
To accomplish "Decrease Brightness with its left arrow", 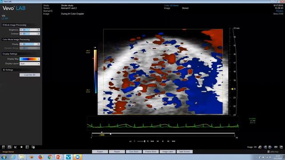I will (21, 30).
